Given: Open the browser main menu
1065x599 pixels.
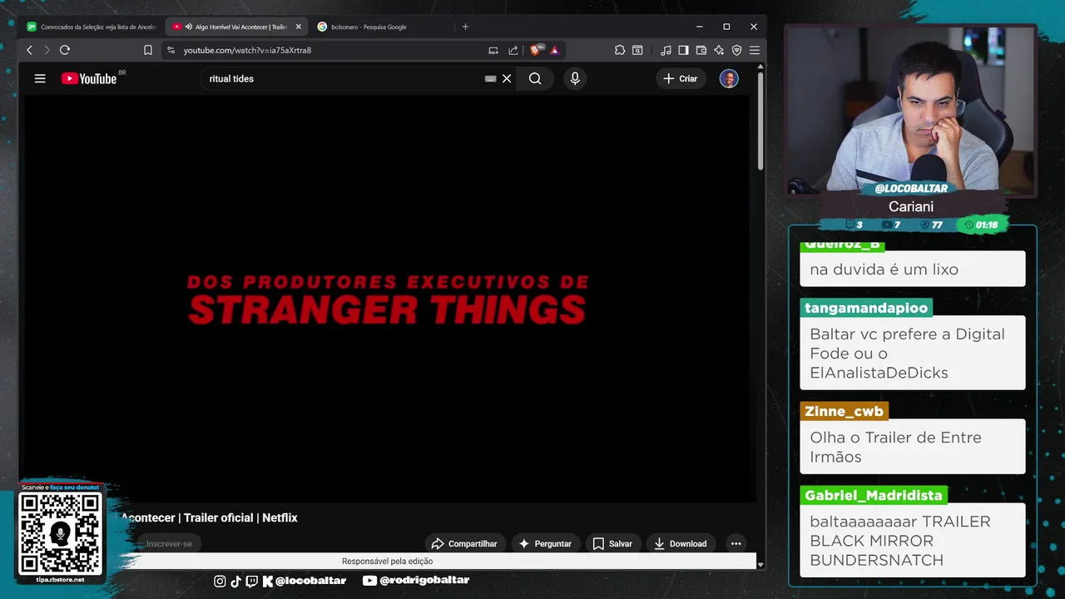Looking at the screenshot, I should coord(755,50).
